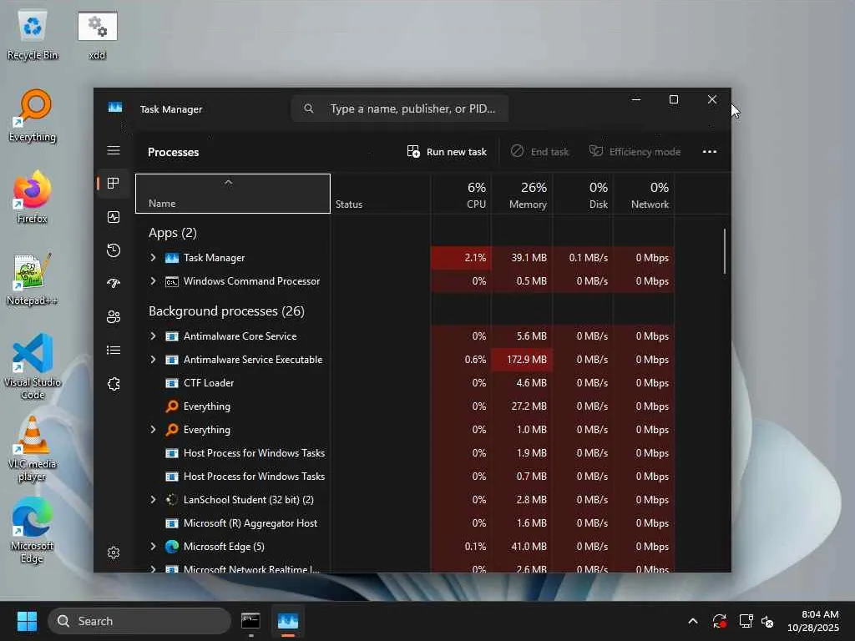Select the second Host Process row (0.7 MB)
Viewport: 855px width, 641px height.
tap(405, 477)
